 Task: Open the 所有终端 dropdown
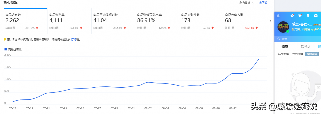click(247, 3)
